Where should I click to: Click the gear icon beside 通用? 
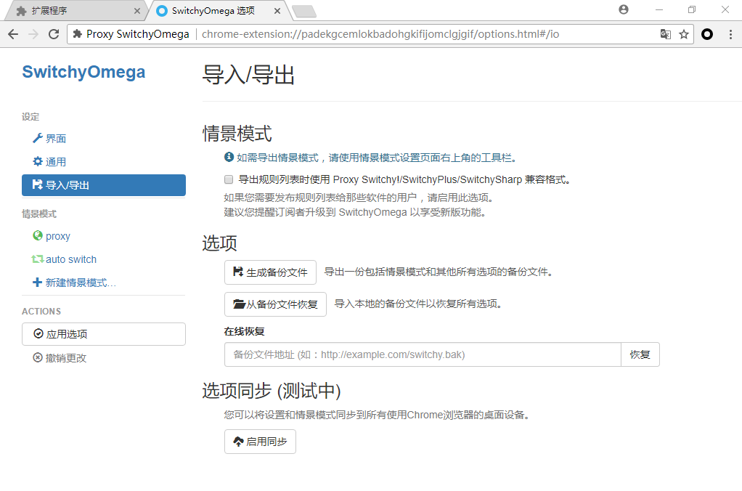(37, 161)
